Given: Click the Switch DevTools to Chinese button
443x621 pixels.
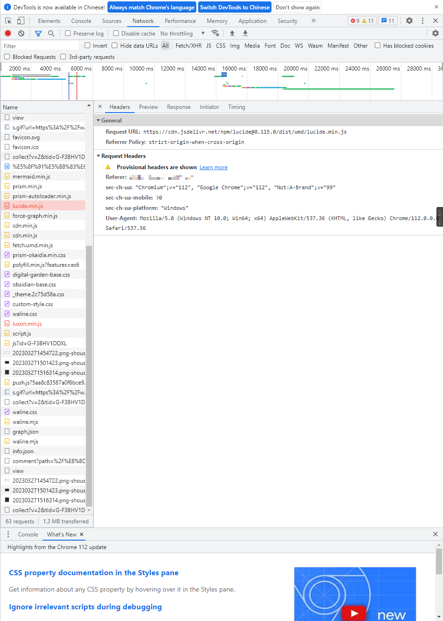Looking at the screenshot, I should click(x=235, y=7).
